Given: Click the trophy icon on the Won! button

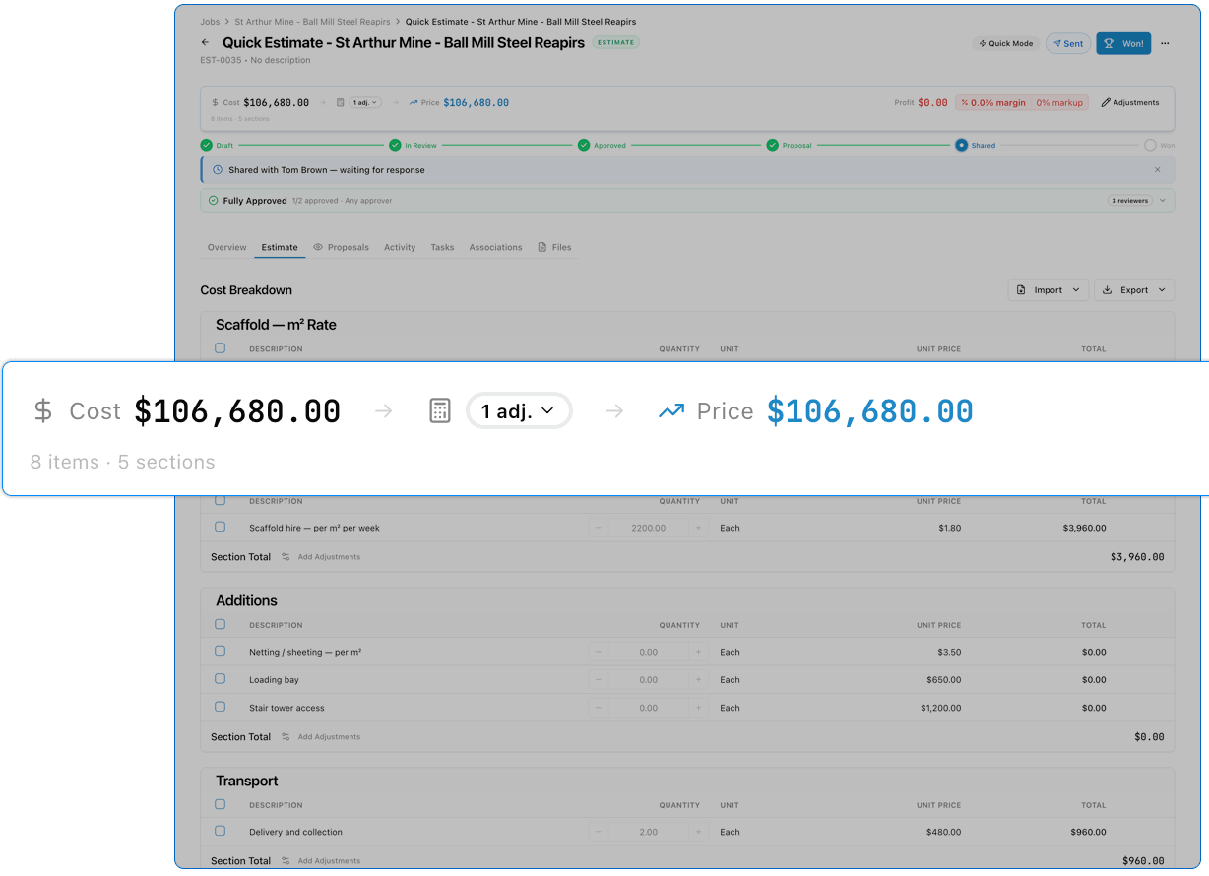Looking at the screenshot, I should coord(1111,43).
